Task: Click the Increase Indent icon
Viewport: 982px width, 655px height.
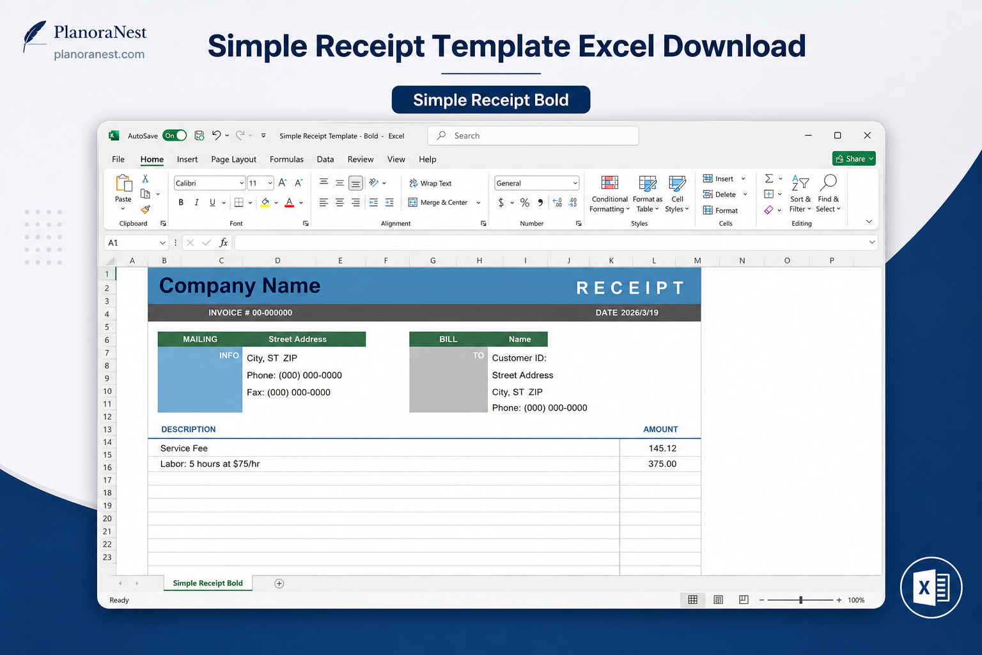Action: (x=389, y=203)
